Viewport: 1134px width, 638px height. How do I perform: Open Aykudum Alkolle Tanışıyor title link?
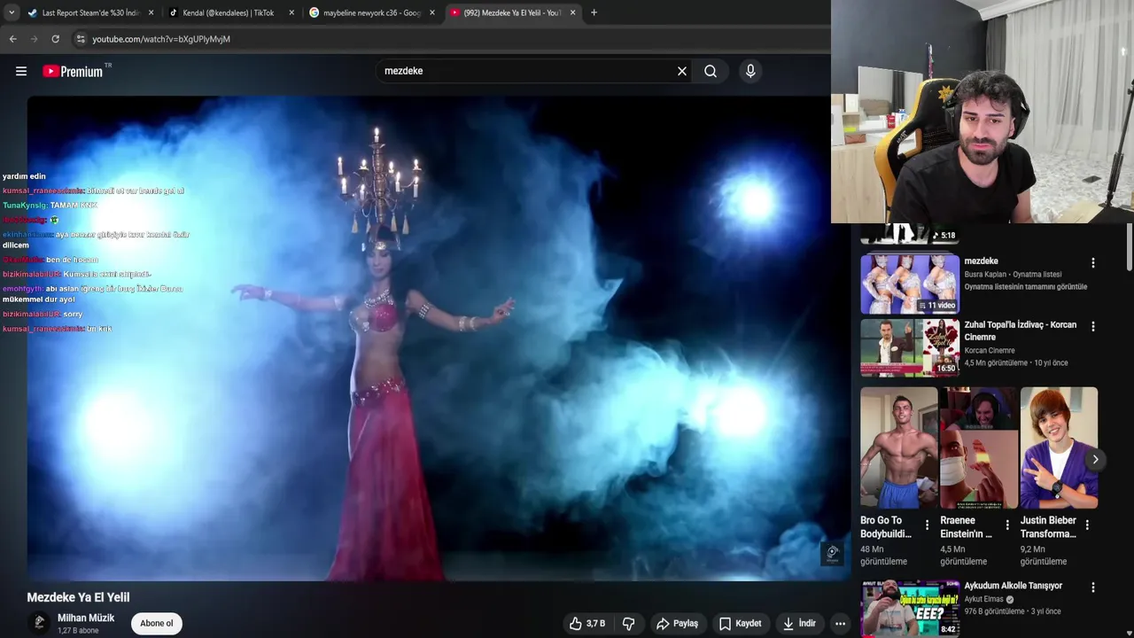point(1014,586)
